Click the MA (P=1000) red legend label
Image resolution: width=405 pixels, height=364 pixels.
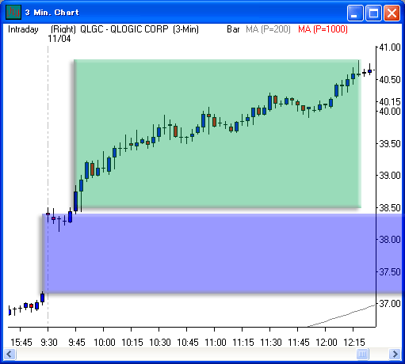pos(323,29)
